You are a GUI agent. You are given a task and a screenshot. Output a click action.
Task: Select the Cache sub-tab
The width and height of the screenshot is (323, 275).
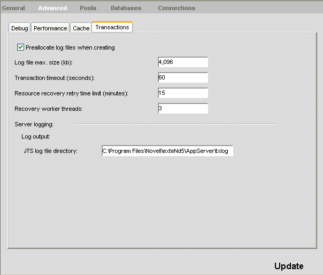coord(81,28)
